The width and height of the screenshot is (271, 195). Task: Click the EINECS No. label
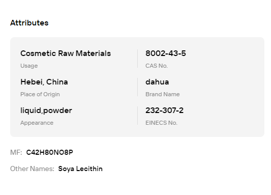tap(161, 123)
